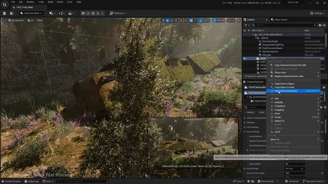Open the Edit menu in menu bar
328x184 pixels.
click(x=20, y=2)
